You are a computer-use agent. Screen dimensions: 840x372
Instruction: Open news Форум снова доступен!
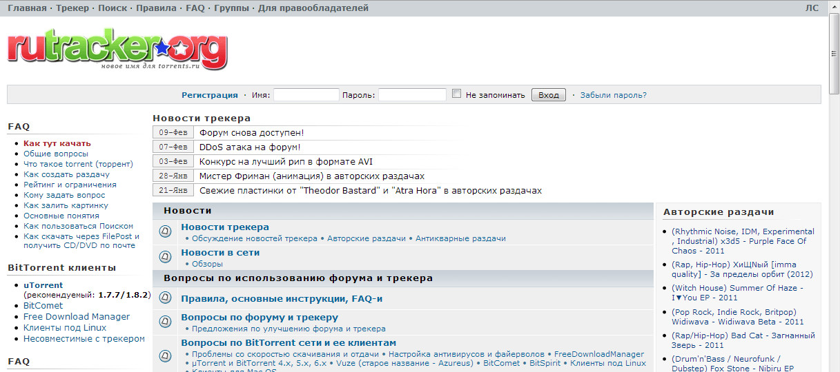point(251,132)
